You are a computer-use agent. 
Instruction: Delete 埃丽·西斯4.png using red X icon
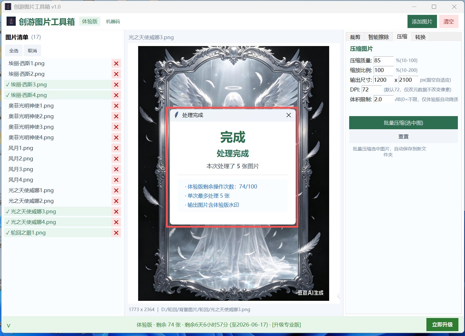(x=116, y=95)
